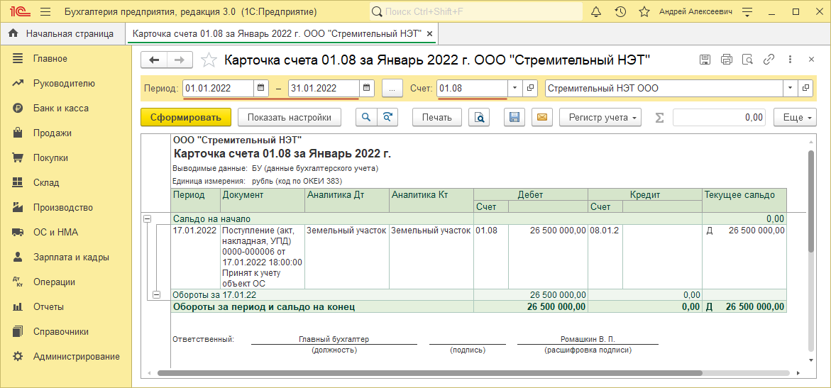Open preview icon in report header
The height and width of the screenshot is (388, 831).
pyautogui.click(x=747, y=60)
